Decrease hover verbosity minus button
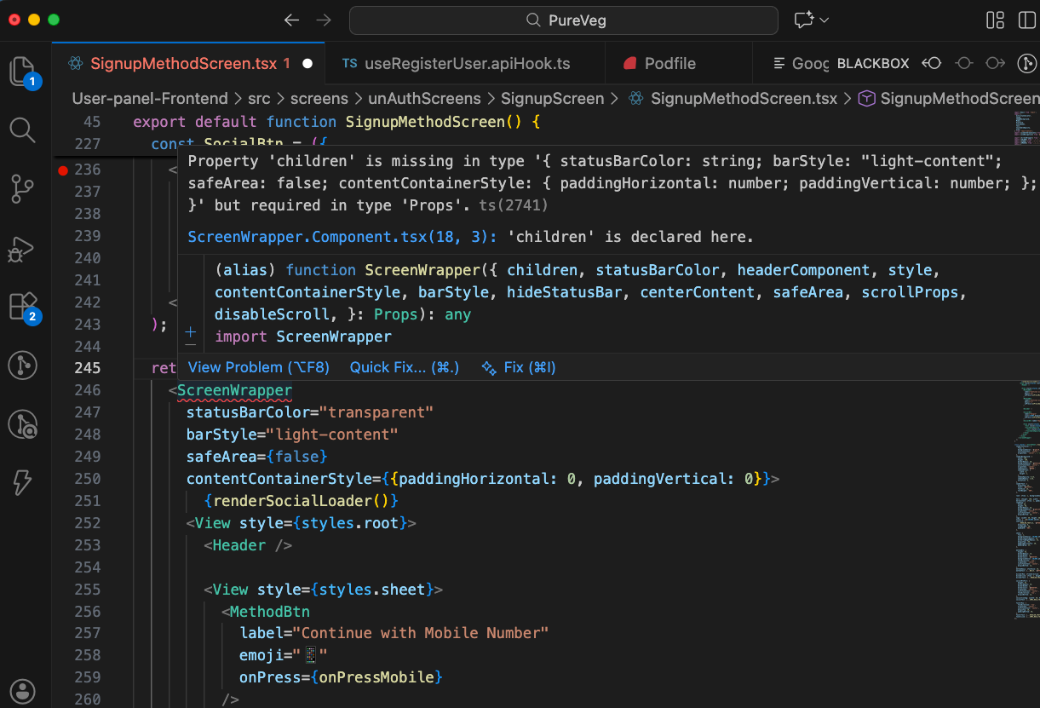Image resolution: width=1040 pixels, height=708 pixels. (190, 346)
